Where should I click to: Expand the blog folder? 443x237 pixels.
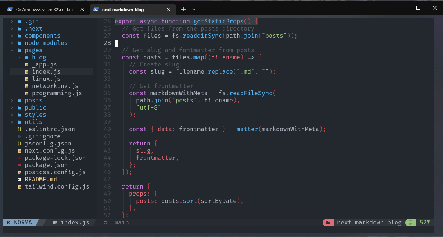pos(19,57)
